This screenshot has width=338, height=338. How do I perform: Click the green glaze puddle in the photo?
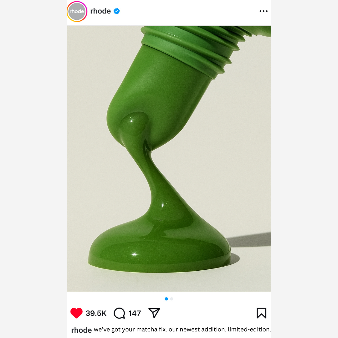tap(160, 247)
